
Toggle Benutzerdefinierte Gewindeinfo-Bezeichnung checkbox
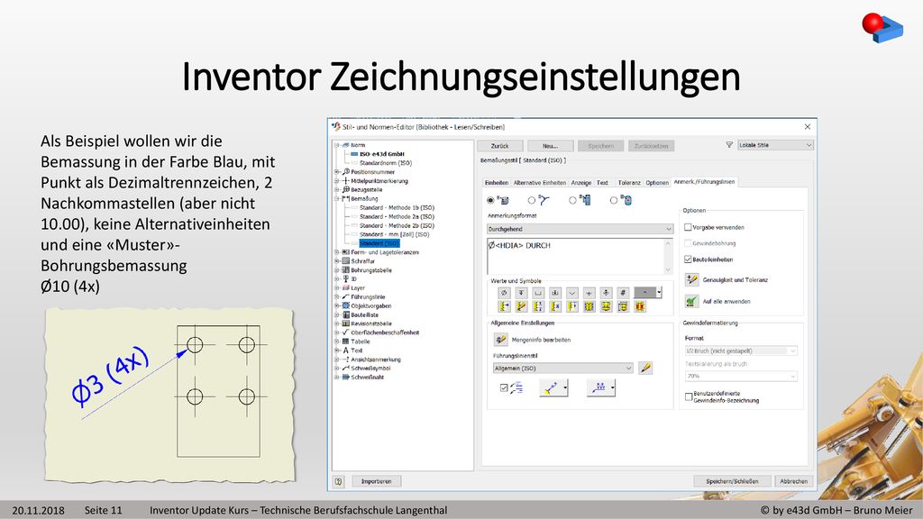pyautogui.click(x=689, y=396)
